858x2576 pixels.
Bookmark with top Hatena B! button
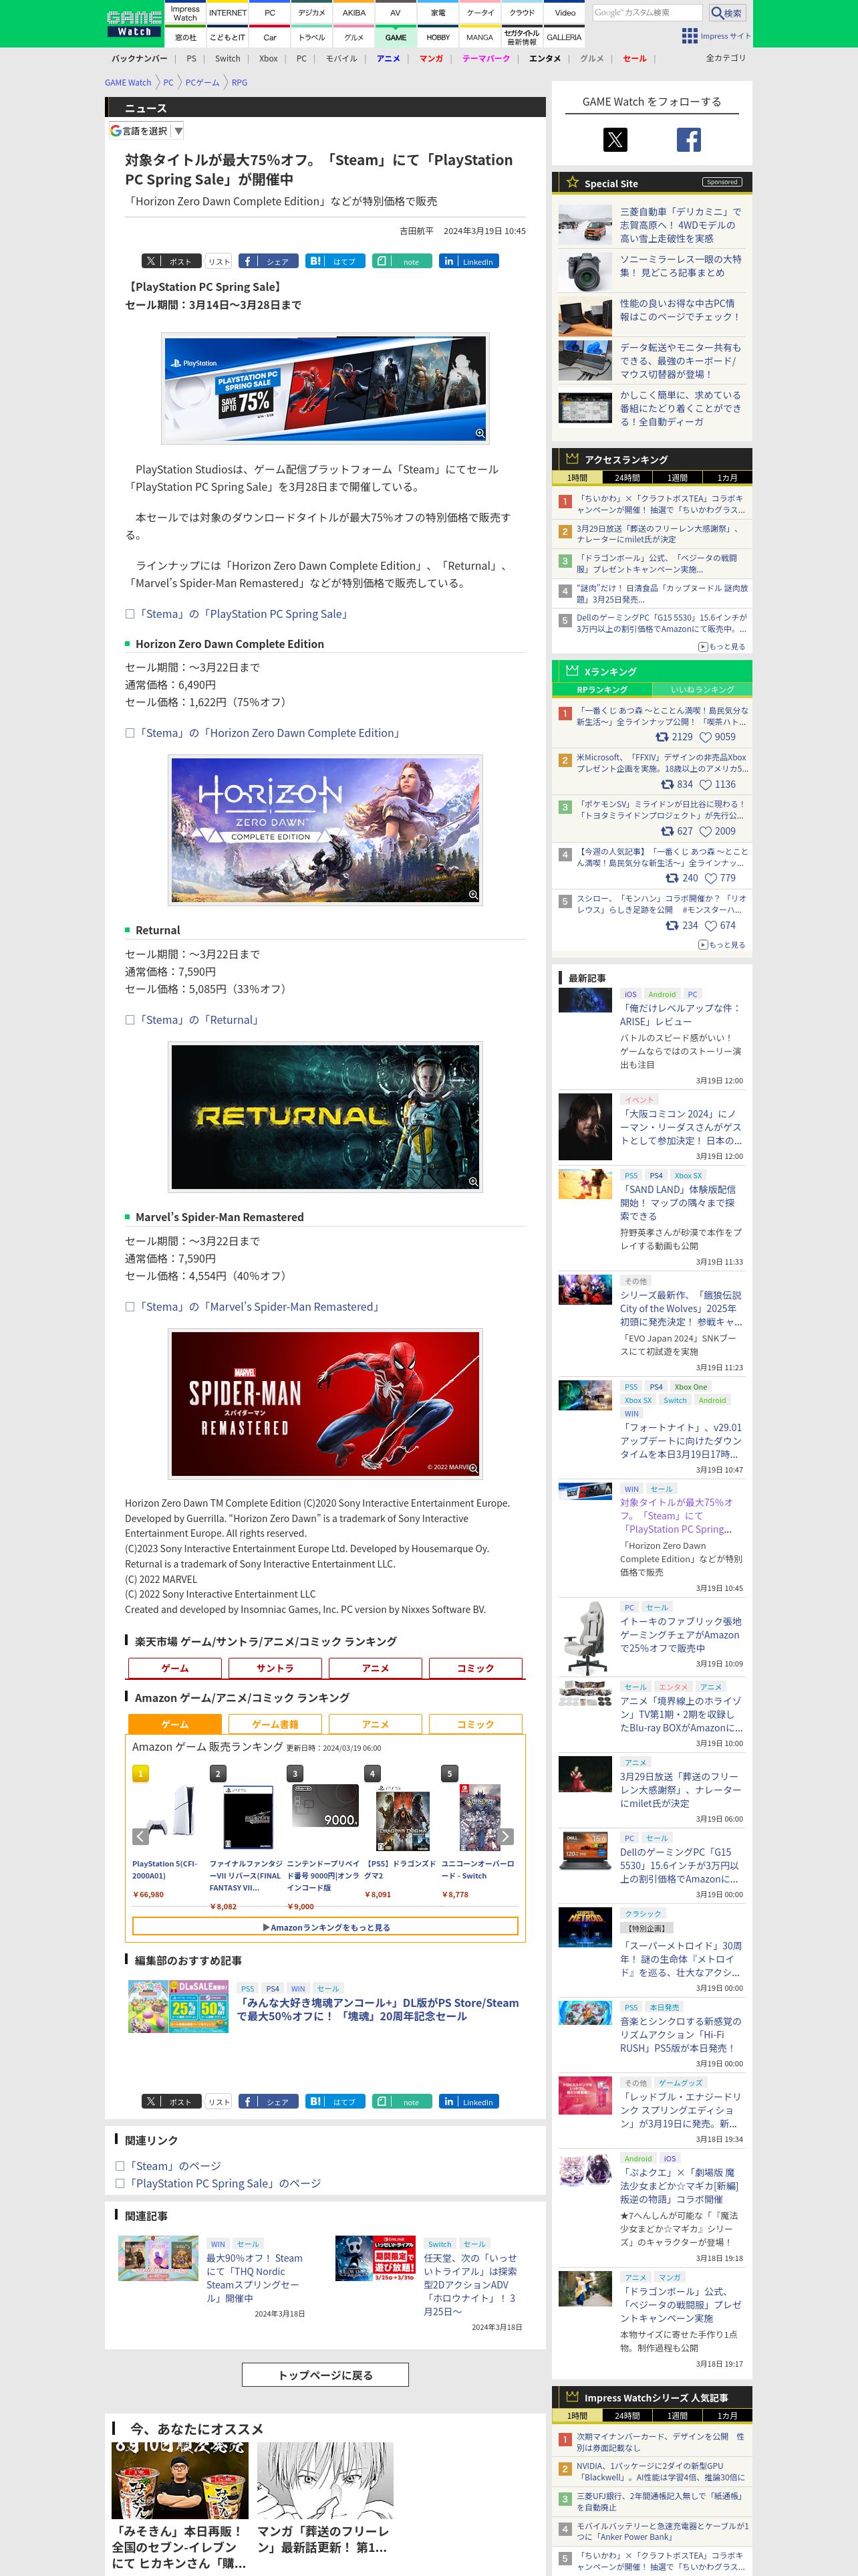point(335,261)
